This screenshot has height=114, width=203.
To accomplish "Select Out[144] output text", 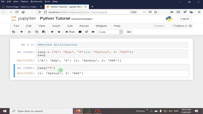I will pos(61,73).
